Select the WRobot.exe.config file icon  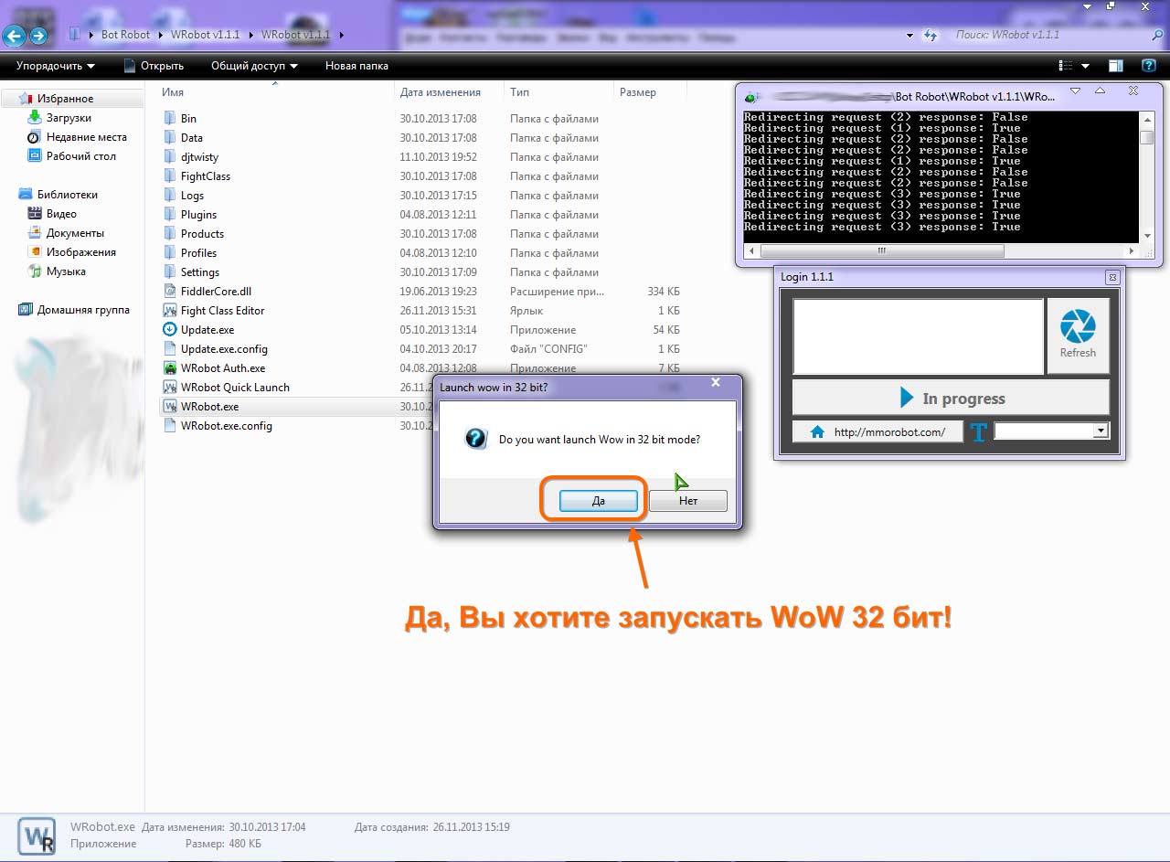tap(169, 425)
